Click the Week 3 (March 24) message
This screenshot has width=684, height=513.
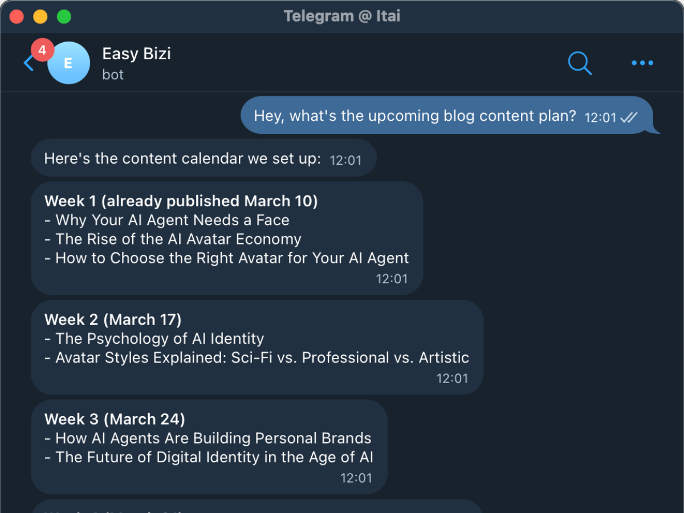tap(209, 447)
